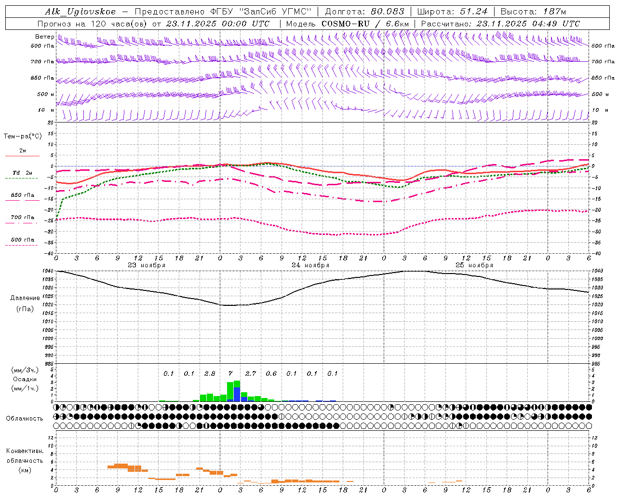Click the '(мм/1ч.)' precipitation unit label
This screenshot has height=494, width=617.
coord(25,388)
